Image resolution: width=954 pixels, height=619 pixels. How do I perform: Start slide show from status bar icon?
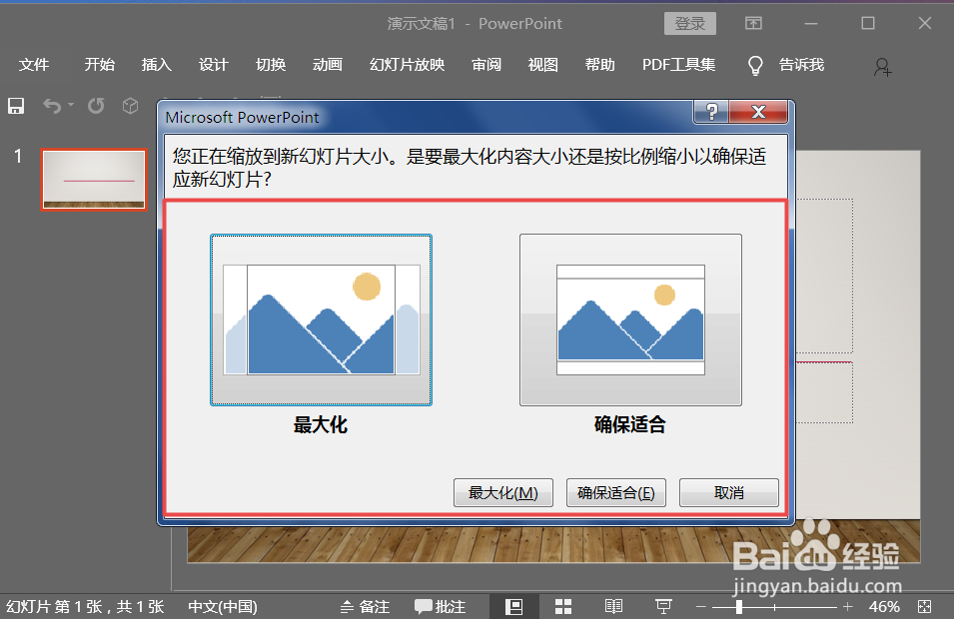tap(663, 606)
